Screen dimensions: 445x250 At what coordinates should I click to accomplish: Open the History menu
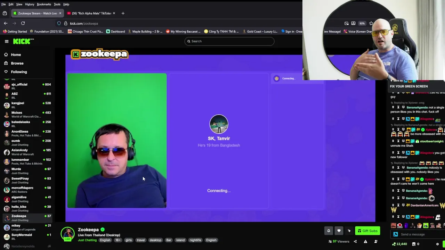(x=30, y=4)
